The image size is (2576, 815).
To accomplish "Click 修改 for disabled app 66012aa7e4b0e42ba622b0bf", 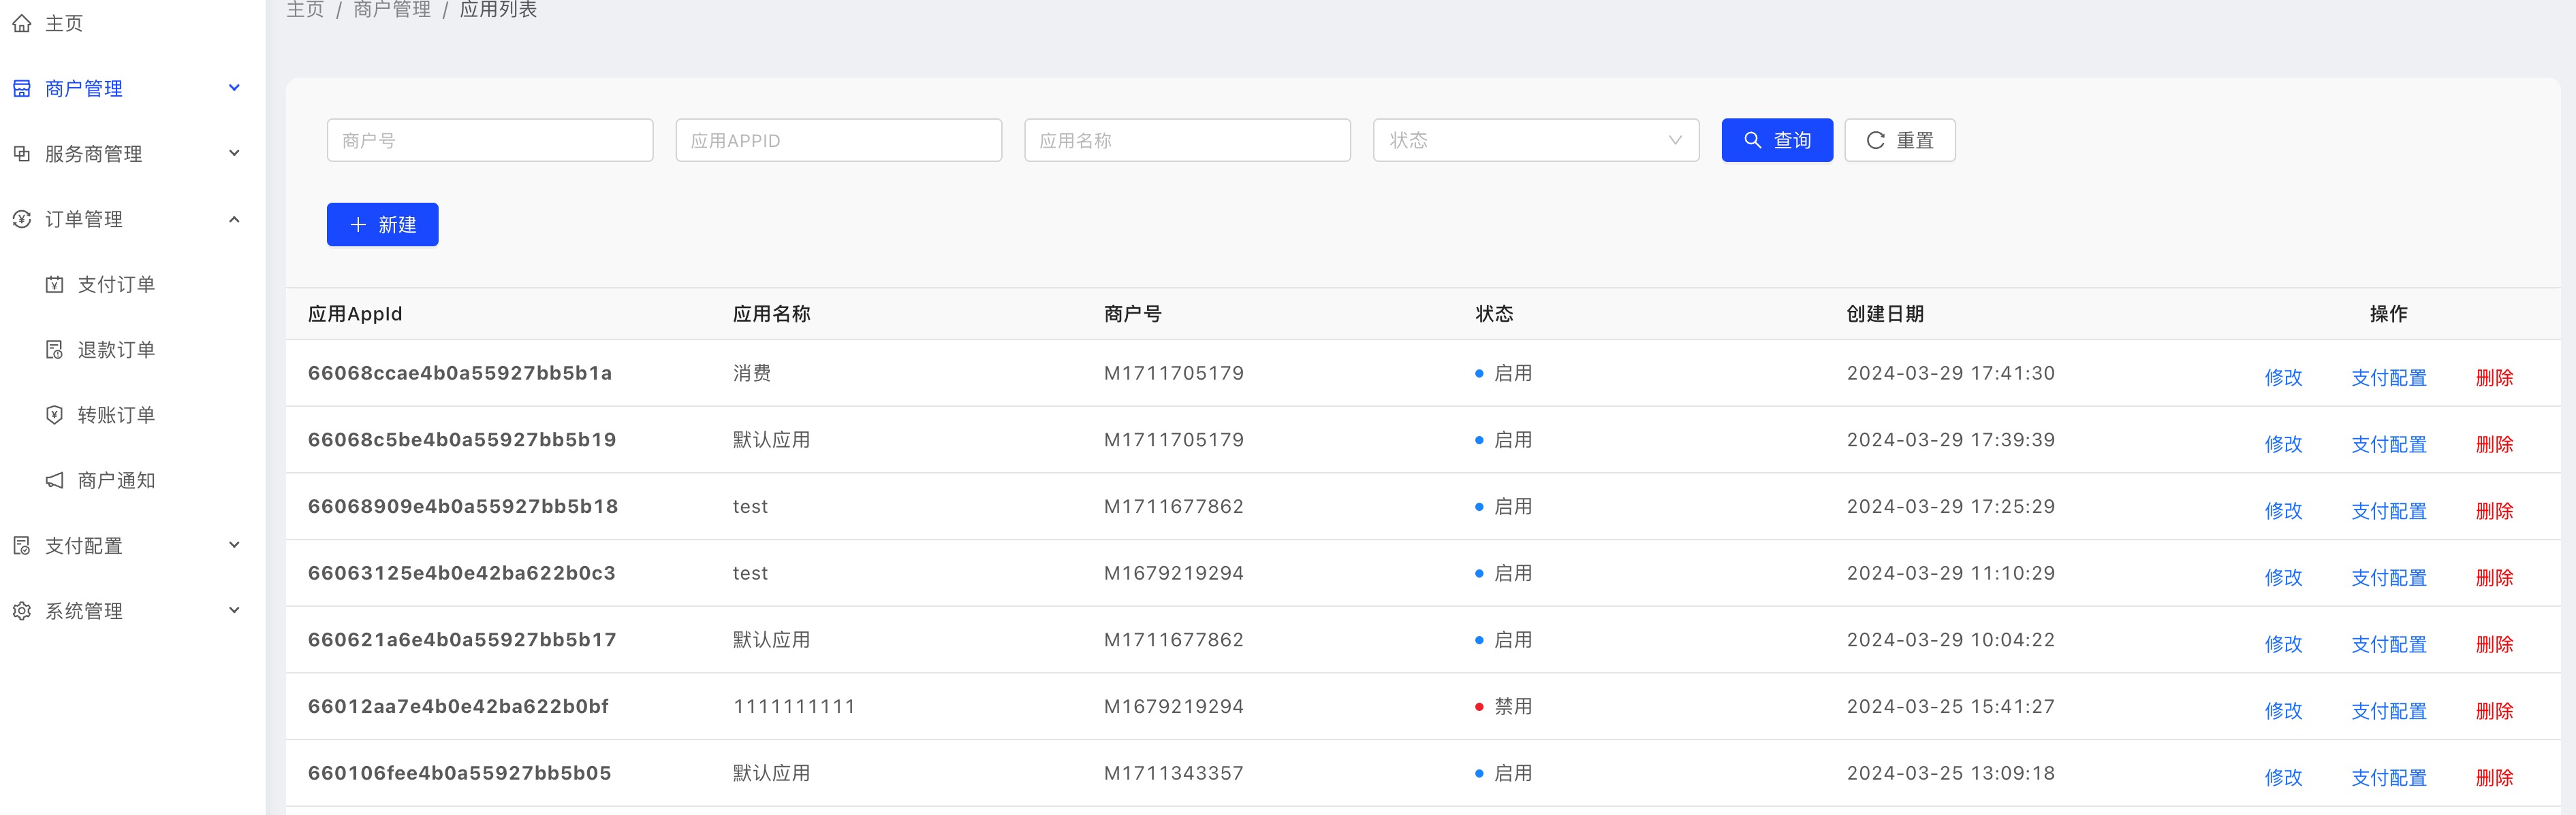I will 2283,711.
